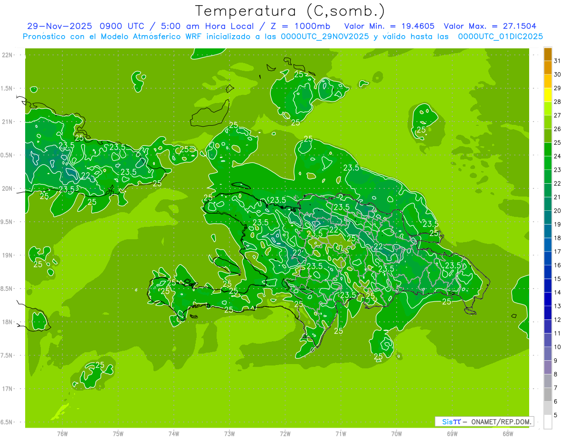Screen dimensions: 570x440
Task: Click the "0000UTC_29NOV2025" initialization time
Action: pyautogui.click(x=325, y=37)
